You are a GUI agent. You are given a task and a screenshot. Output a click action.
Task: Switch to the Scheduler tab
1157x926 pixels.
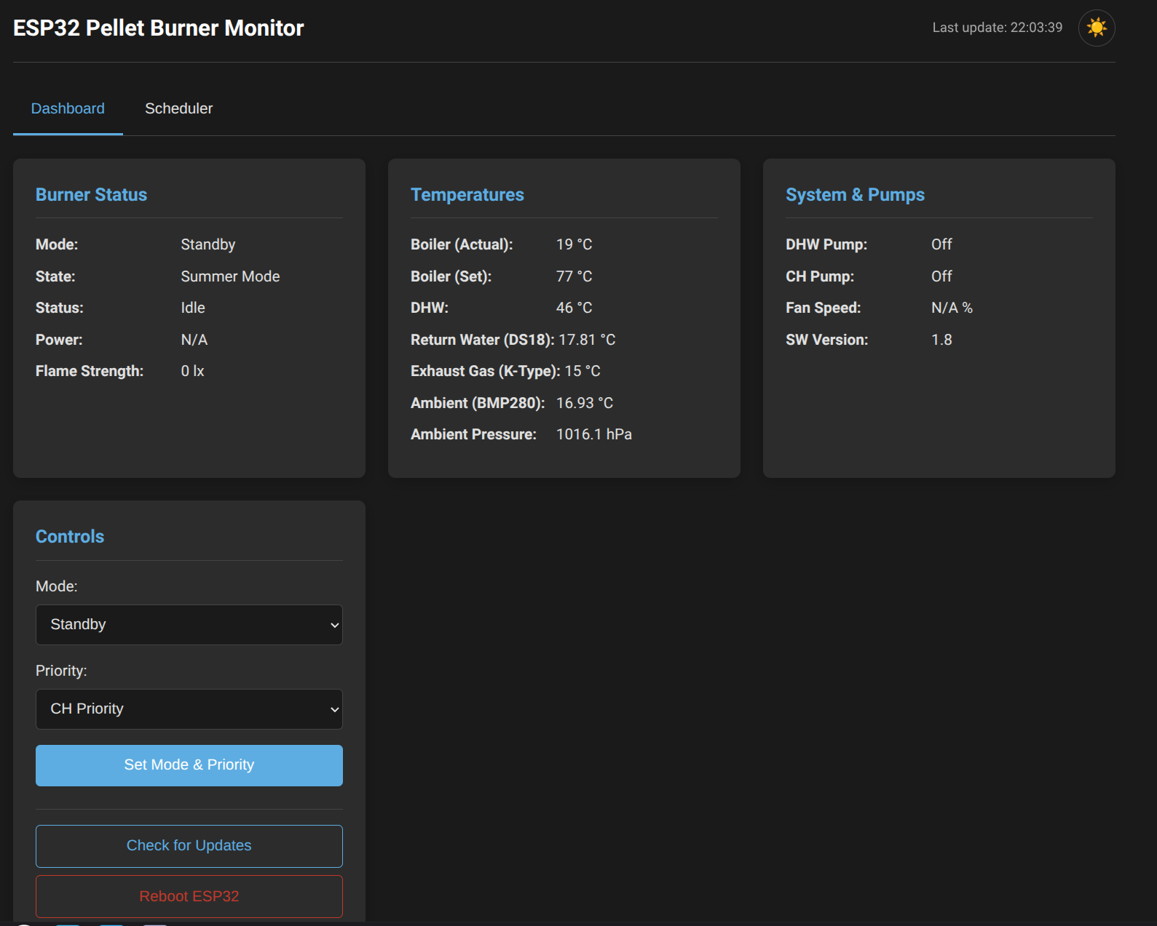click(178, 108)
